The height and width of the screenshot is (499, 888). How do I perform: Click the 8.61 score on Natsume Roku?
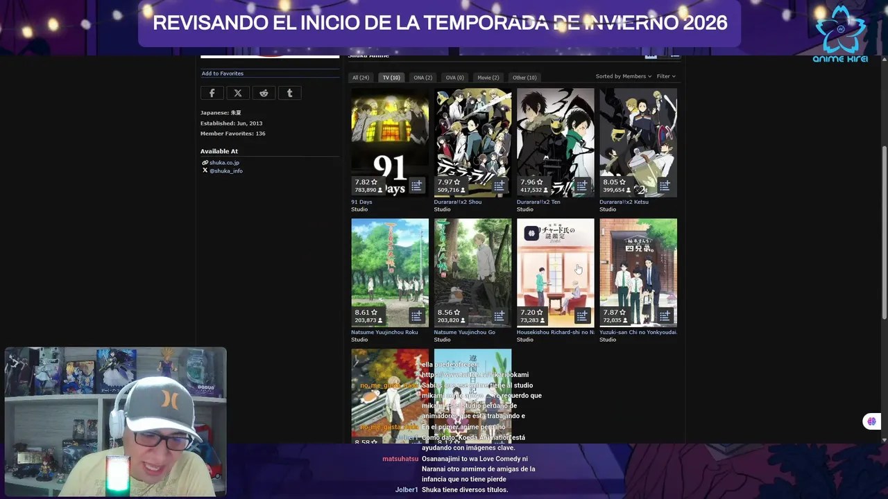[366, 313]
